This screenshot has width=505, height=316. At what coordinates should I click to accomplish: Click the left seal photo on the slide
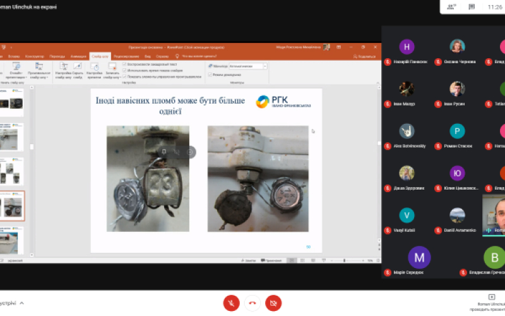148,178
